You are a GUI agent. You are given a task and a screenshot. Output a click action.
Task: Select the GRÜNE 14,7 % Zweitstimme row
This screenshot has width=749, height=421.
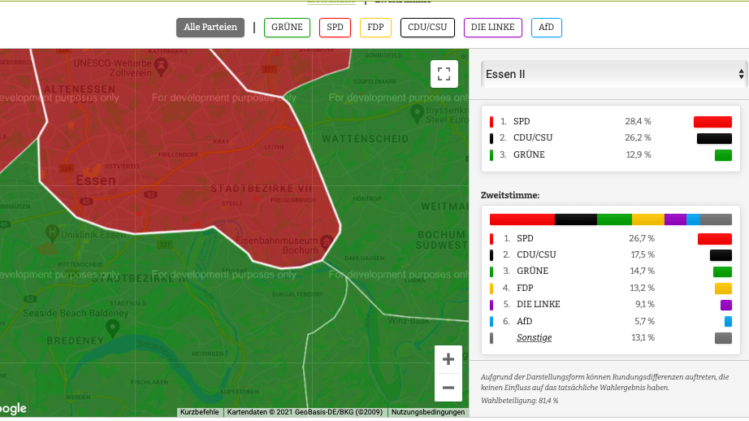click(x=610, y=271)
